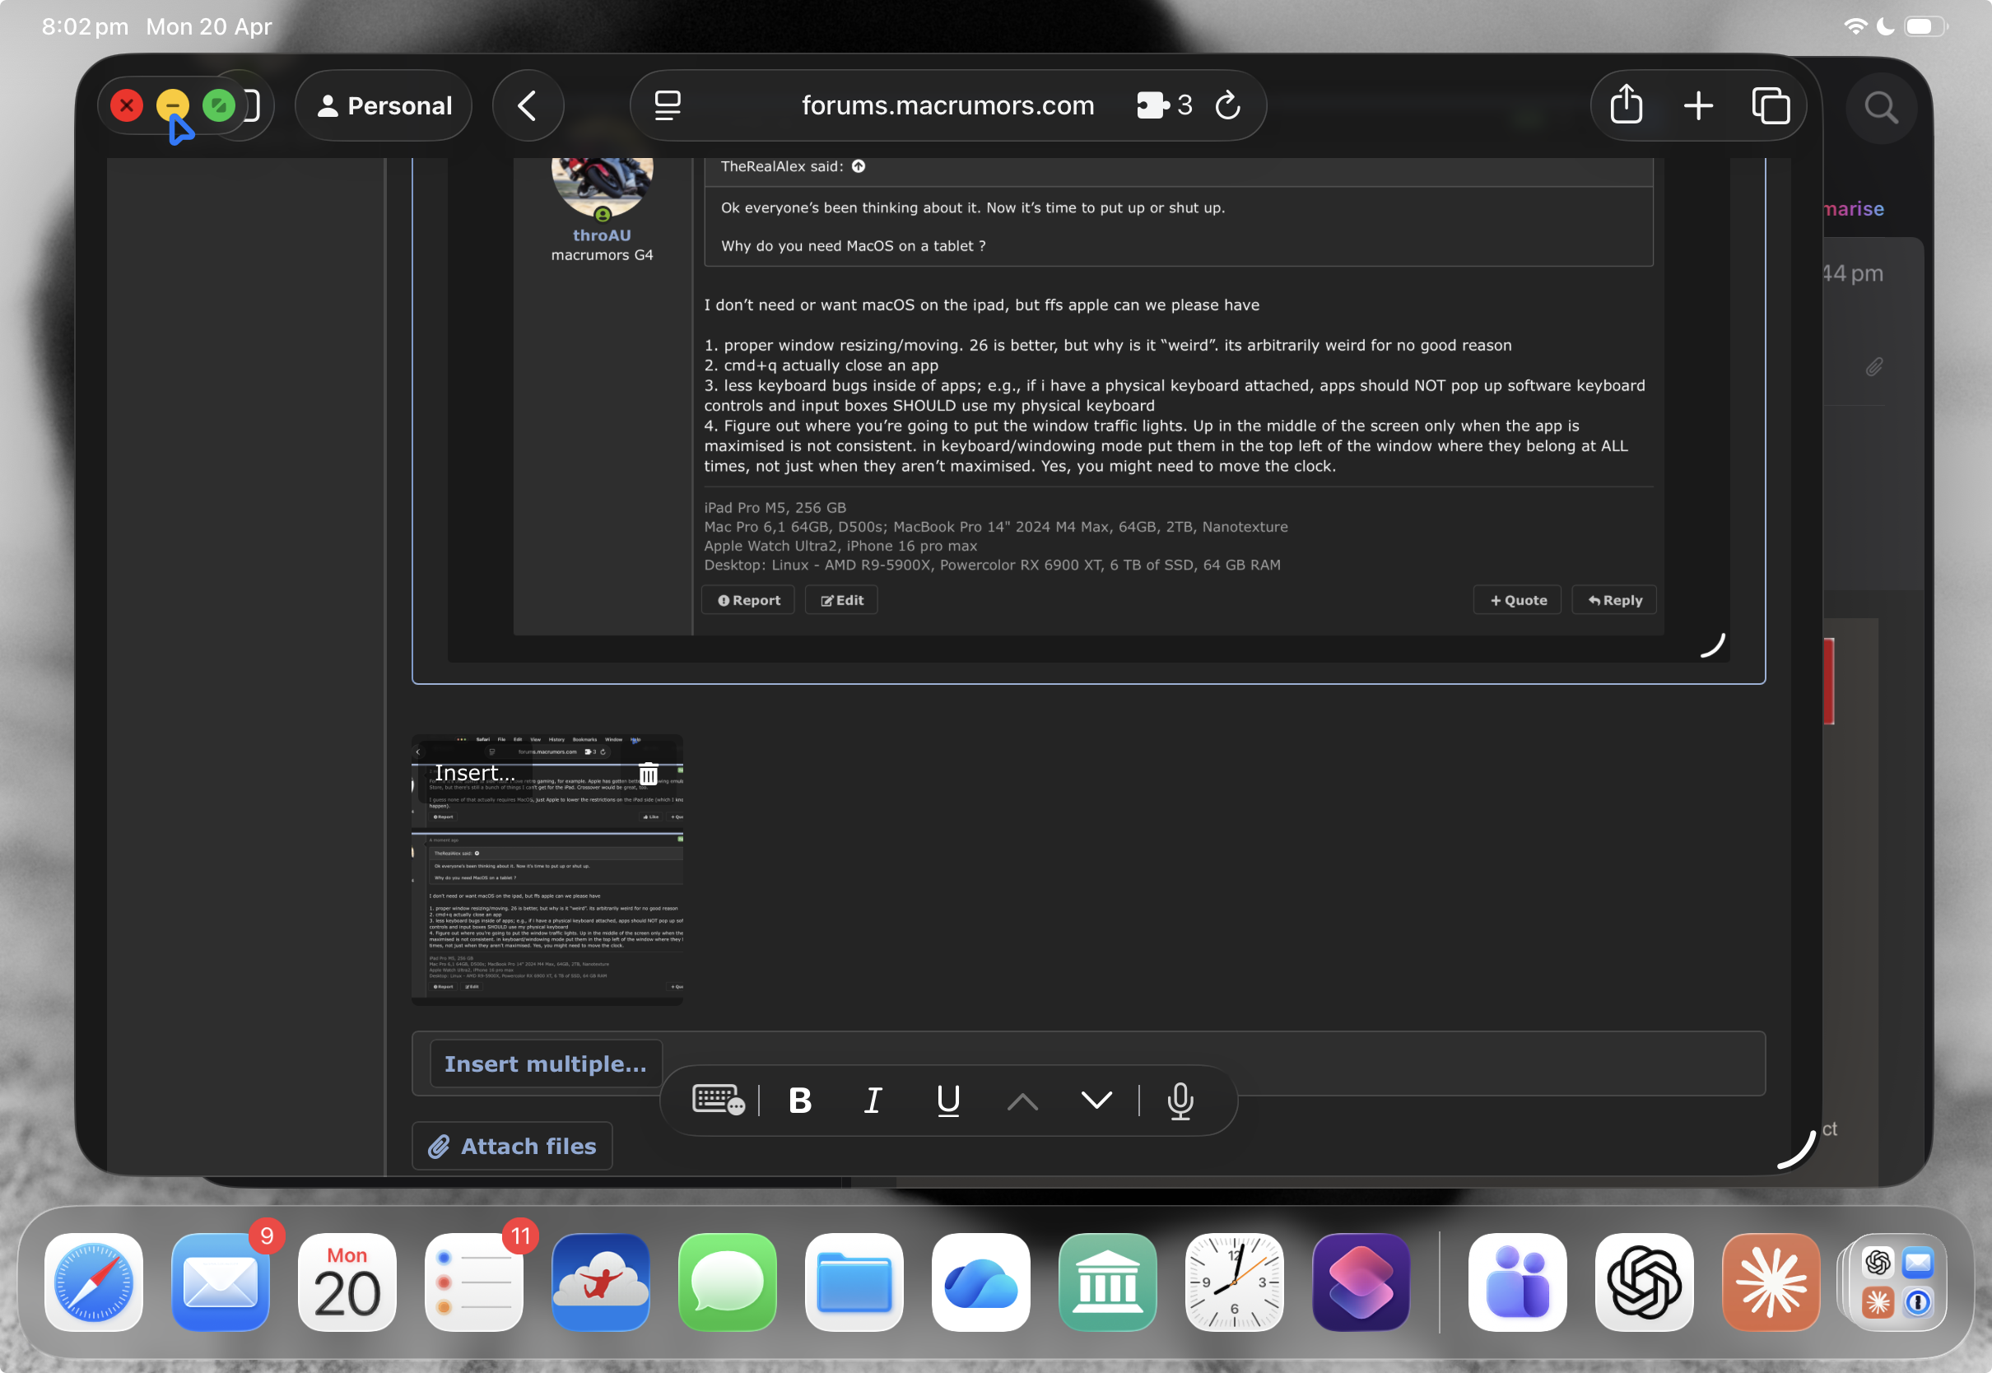1992x1373 pixels.
Task: Toggle underline formatting in keyboard bar
Action: pos(947,1101)
